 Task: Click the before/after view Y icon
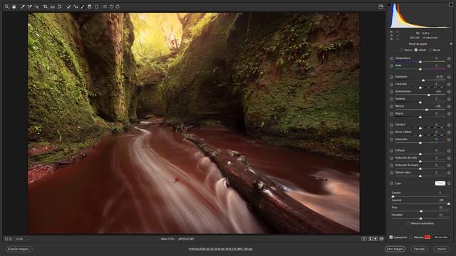coord(364,239)
